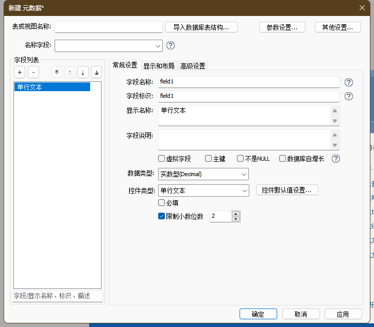This screenshot has height=327, width=374.
Task: Move field to top arrow icon
Action: 57,73
